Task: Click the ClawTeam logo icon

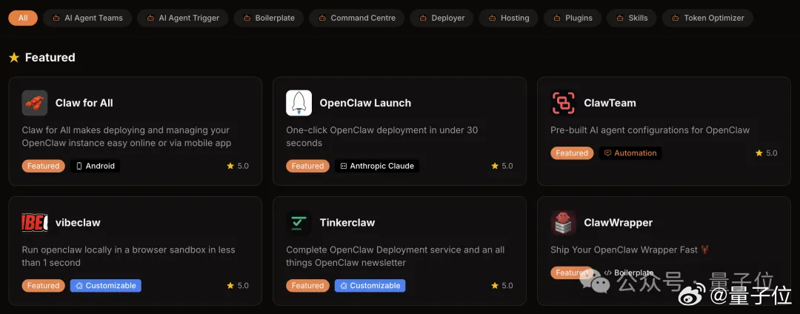Action: point(563,103)
